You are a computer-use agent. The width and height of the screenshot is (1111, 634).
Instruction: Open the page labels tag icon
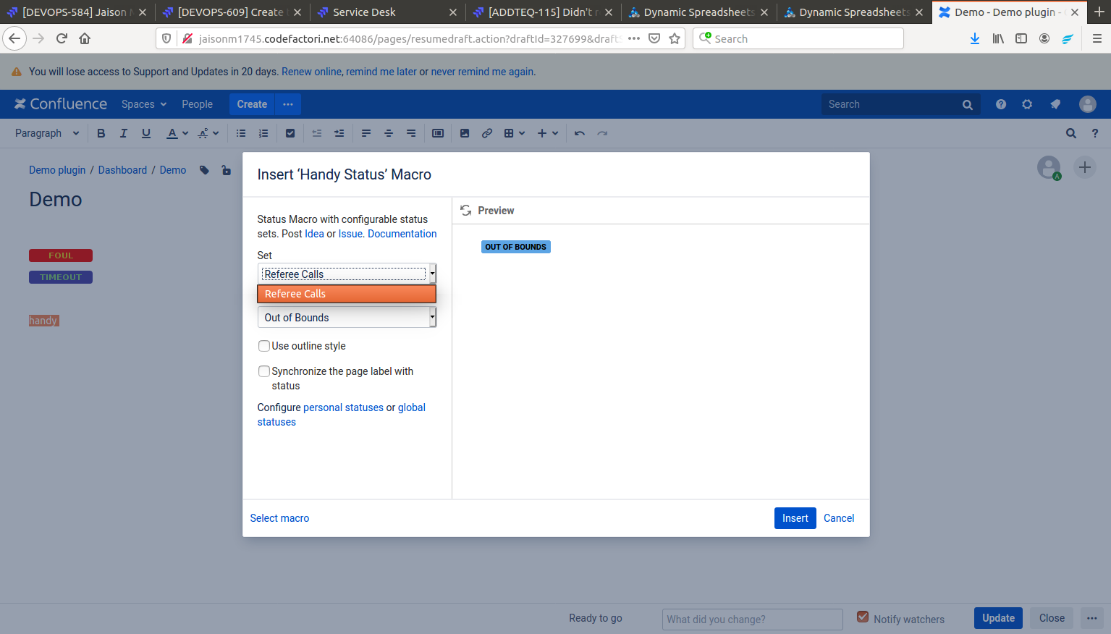(x=205, y=170)
